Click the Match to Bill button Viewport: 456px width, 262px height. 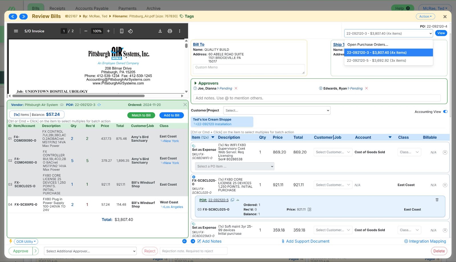(141, 115)
